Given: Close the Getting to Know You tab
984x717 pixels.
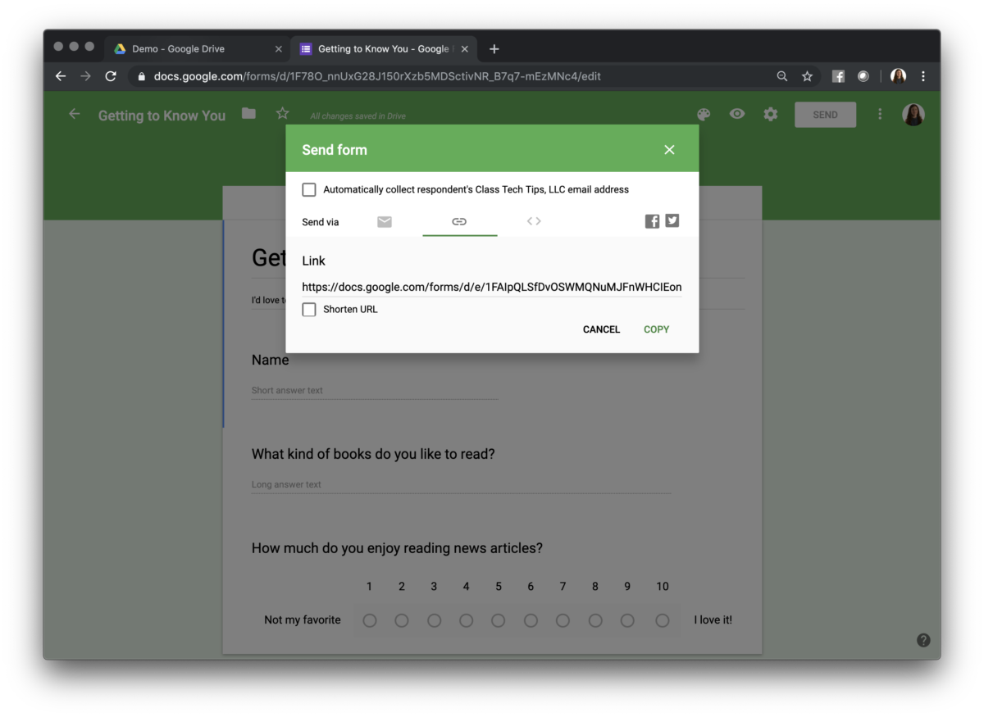Looking at the screenshot, I should (x=465, y=49).
